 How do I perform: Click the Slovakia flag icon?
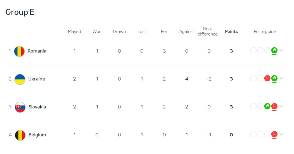[20, 107]
